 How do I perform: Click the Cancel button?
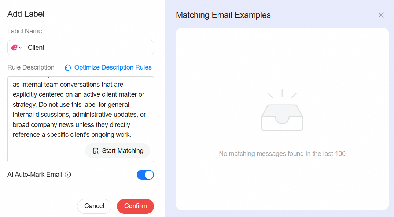[x=94, y=206]
